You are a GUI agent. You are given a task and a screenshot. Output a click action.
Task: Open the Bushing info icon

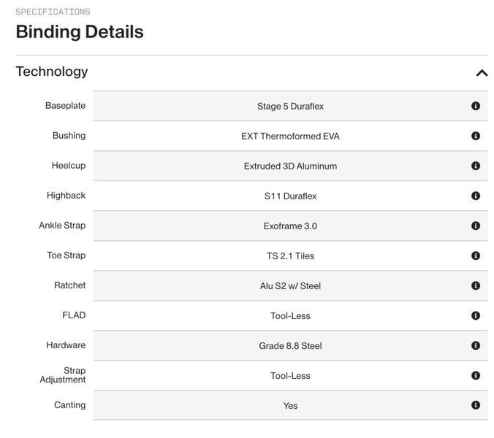(x=476, y=136)
